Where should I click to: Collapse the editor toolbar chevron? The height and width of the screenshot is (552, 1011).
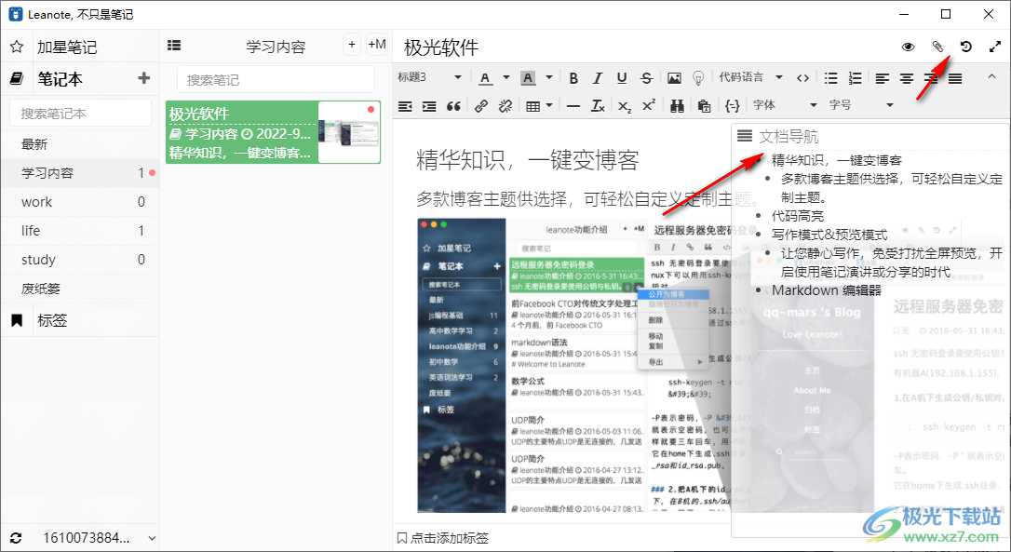pos(991,76)
